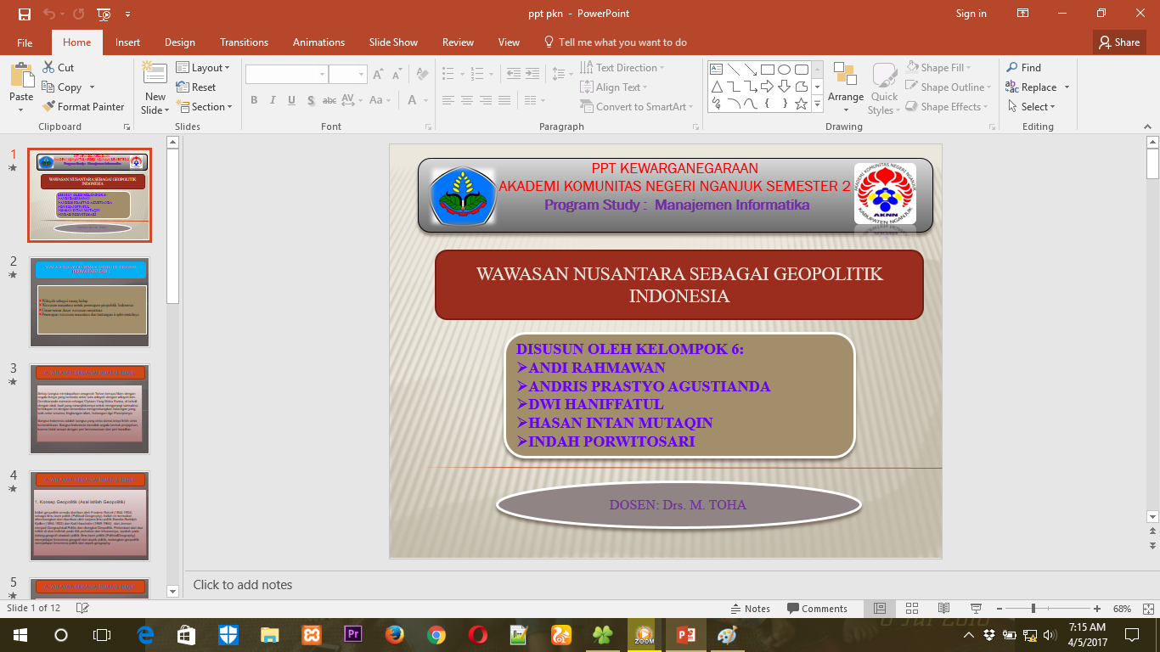
Task: Open Shape Fill dropdown
Action: (x=938, y=67)
